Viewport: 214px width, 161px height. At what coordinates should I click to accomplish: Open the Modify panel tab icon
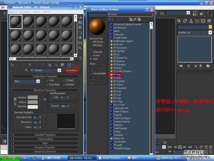pos(185,21)
